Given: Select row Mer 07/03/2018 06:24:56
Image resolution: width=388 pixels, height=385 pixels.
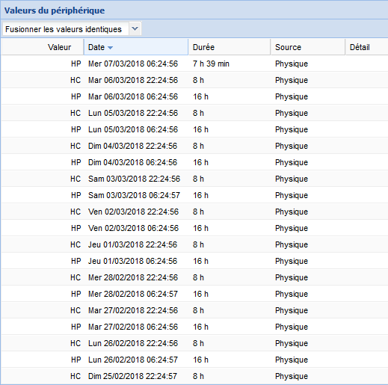Looking at the screenshot, I should pyautogui.click(x=194, y=64).
